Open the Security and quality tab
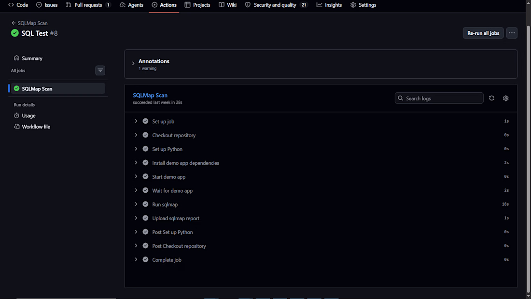The width and height of the screenshot is (531, 299). (x=276, y=5)
